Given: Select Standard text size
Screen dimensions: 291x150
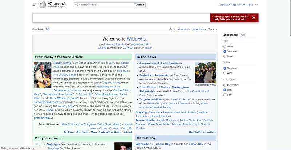Looking at the screenshot, I should pos(225,51).
